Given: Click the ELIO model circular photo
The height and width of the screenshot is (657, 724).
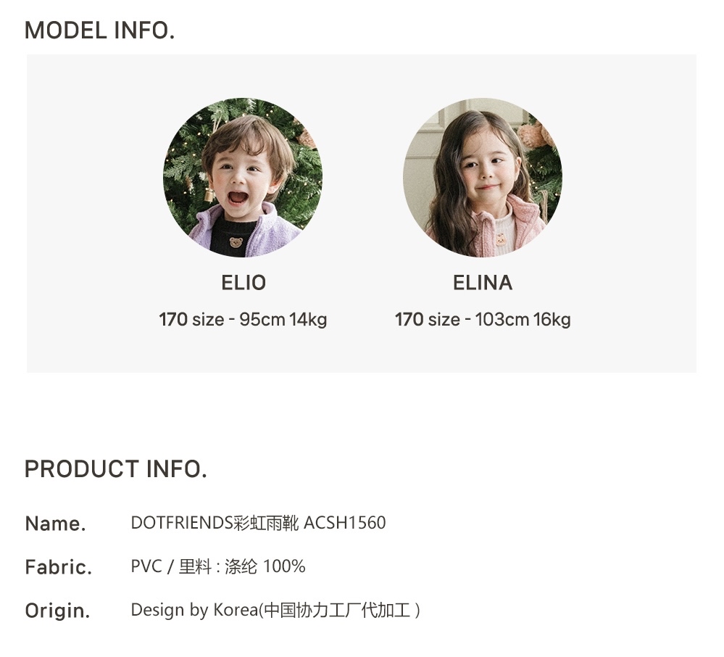Looking at the screenshot, I should point(243,178).
